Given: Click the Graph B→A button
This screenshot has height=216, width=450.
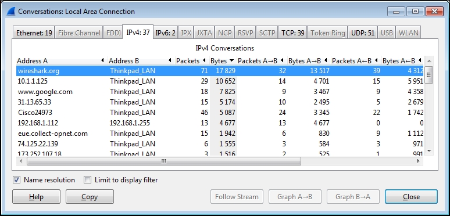Looking at the screenshot, I should point(353,197).
